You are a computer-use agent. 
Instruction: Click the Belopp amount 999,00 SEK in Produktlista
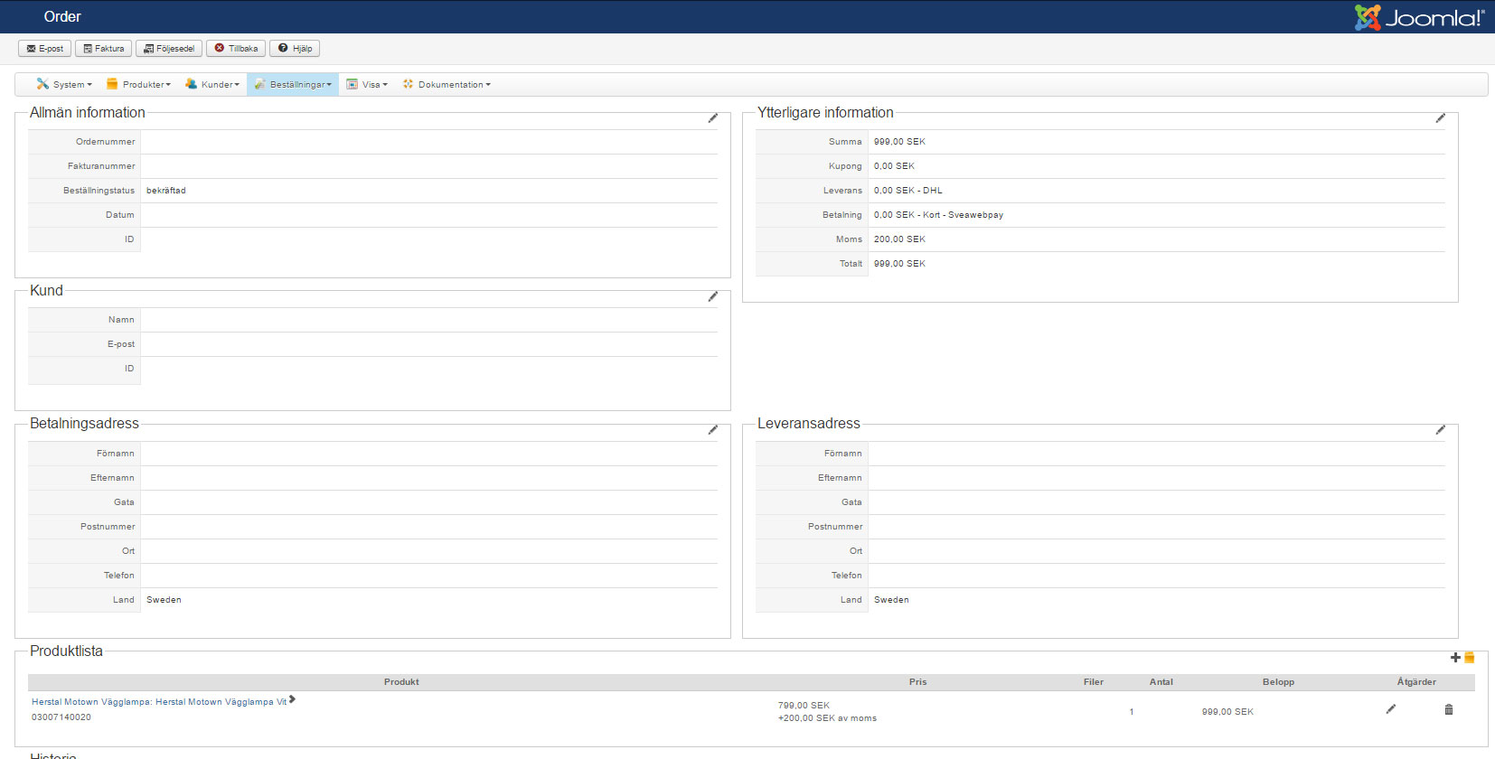1227,712
